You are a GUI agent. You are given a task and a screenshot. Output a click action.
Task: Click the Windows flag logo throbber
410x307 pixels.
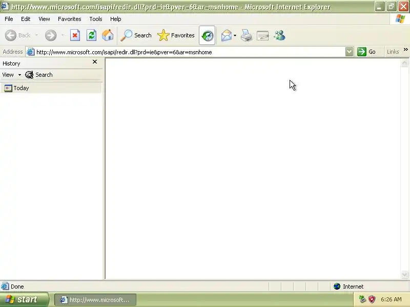pyautogui.click(x=400, y=19)
